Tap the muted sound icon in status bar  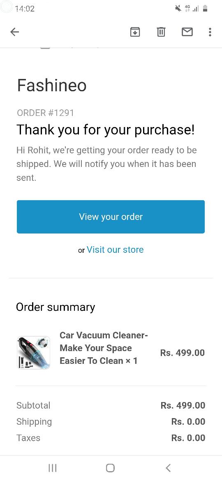coord(178,9)
